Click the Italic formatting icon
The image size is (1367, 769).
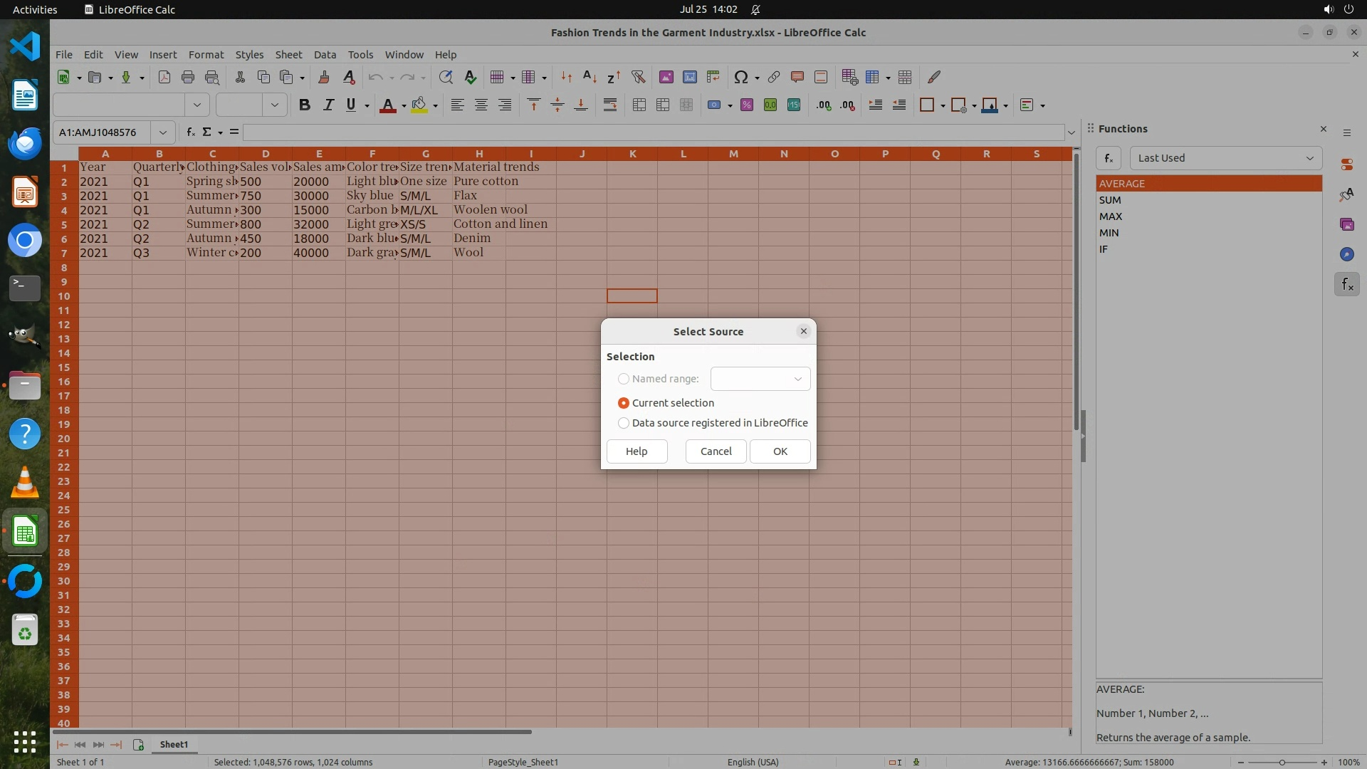328,105
